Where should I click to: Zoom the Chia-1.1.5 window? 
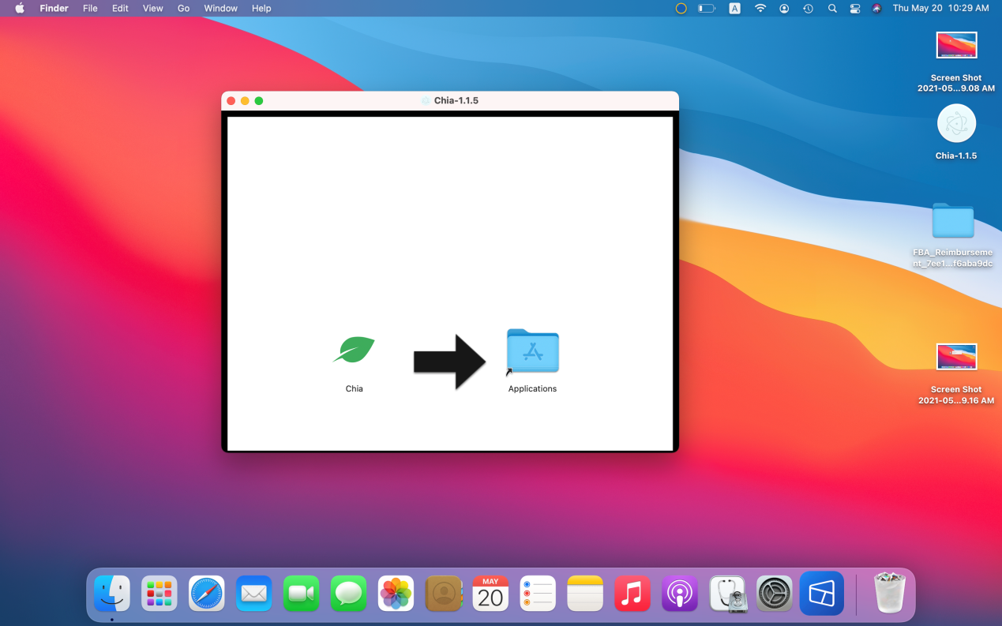(x=258, y=100)
